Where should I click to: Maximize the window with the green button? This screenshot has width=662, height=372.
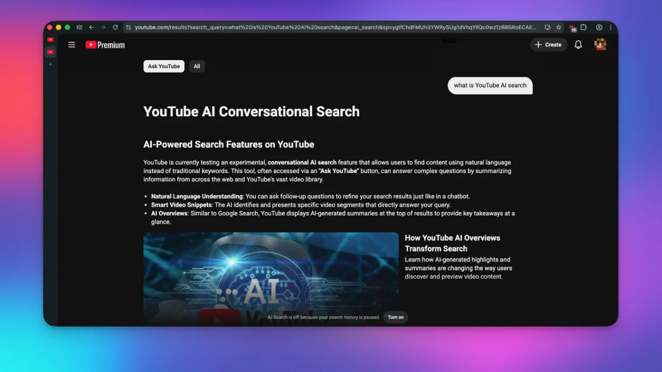[67, 27]
